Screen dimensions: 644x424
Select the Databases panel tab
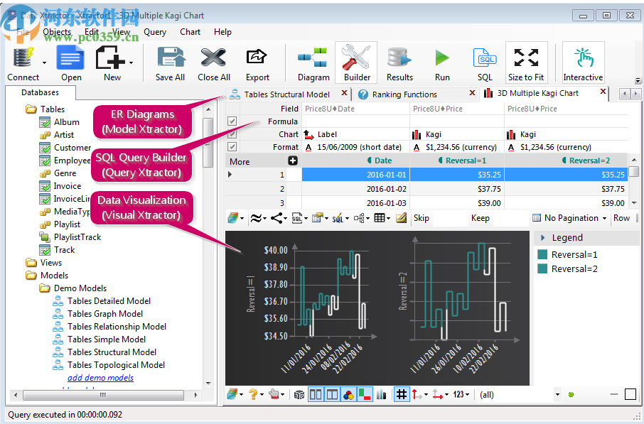click(41, 92)
